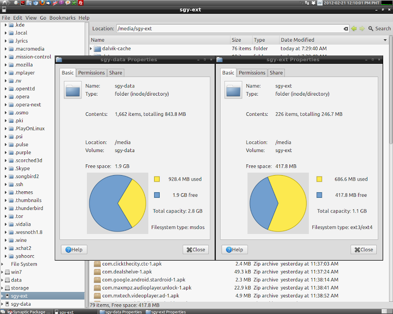Click the show desktop icon in bottom taskbar
This screenshot has width=393, height=314.
click(x=2, y=312)
